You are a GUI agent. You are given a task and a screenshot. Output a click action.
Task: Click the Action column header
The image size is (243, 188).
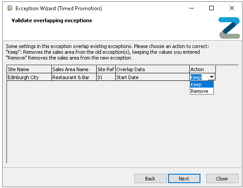[x=203, y=69]
